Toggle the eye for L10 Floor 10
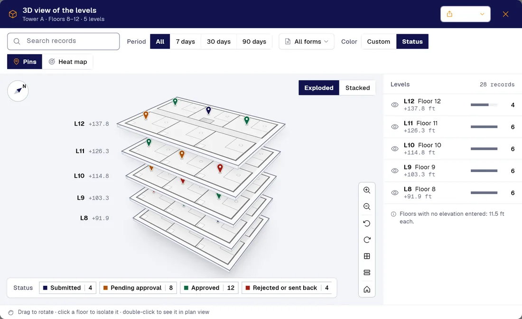The height and width of the screenshot is (319, 522). point(395,149)
